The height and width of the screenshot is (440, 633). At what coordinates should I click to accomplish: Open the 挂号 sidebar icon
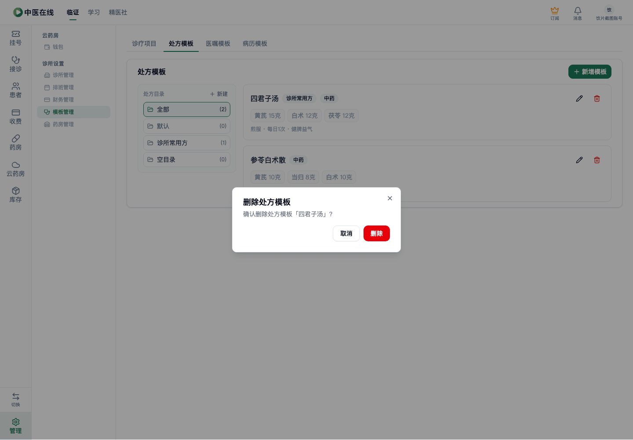(16, 38)
